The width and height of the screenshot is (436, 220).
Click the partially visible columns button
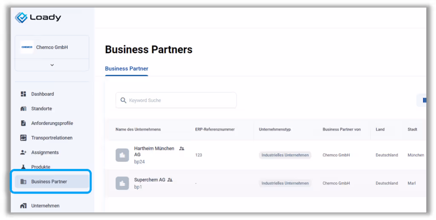(421, 100)
